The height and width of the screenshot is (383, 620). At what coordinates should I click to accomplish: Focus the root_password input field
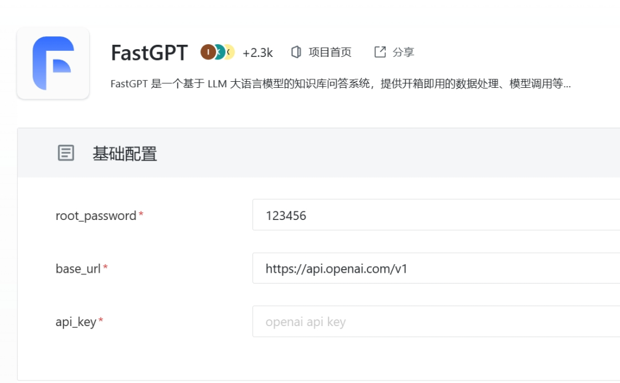coord(436,215)
